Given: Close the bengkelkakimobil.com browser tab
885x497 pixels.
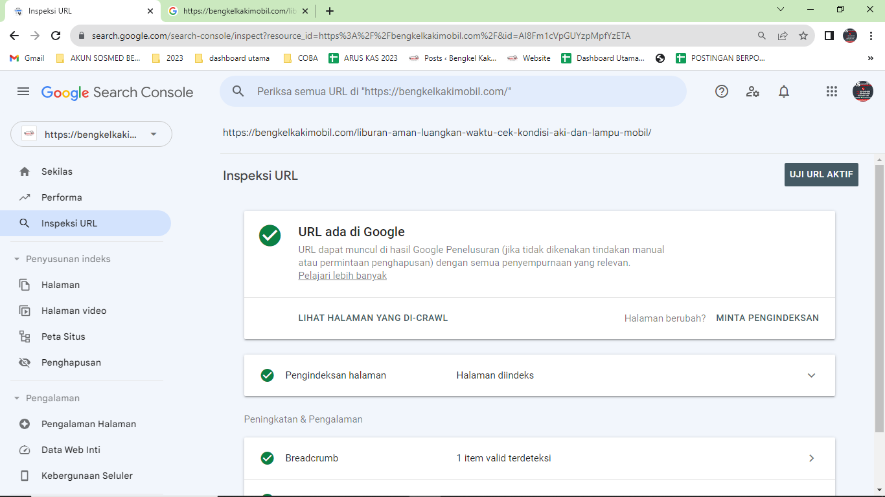Looking at the screenshot, I should pyautogui.click(x=305, y=11).
